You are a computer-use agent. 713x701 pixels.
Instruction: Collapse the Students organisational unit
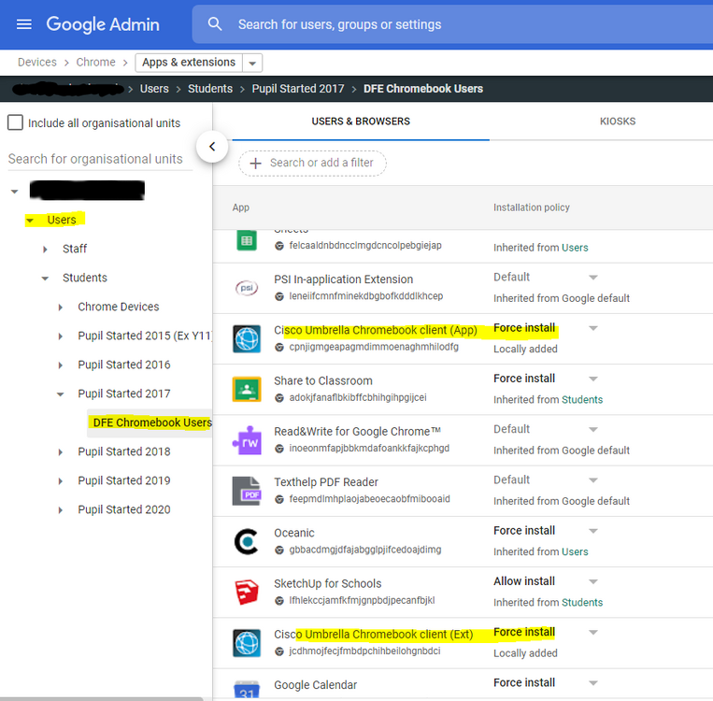pyautogui.click(x=45, y=279)
